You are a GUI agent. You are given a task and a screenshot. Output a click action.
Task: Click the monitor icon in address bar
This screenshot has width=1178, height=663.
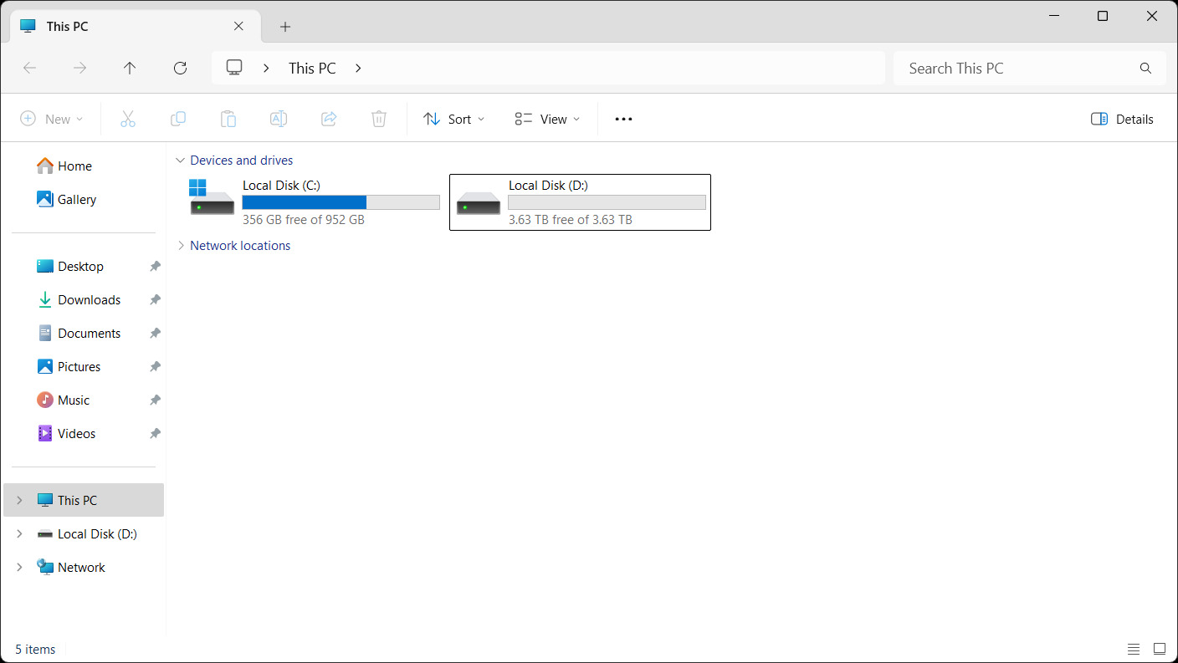pyautogui.click(x=234, y=68)
